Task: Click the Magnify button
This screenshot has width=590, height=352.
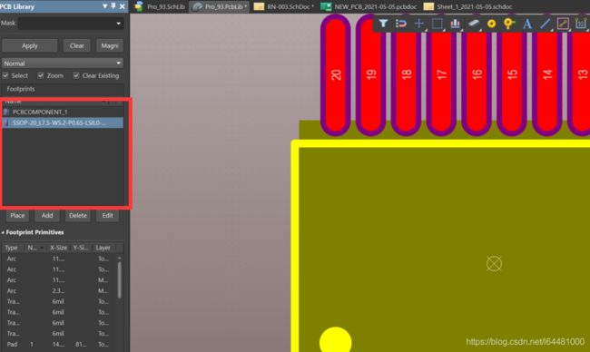Action: [x=110, y=45]
